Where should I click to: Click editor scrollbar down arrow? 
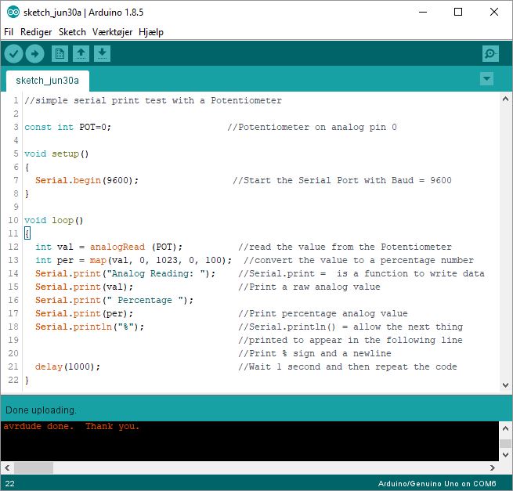click(505, 385)
